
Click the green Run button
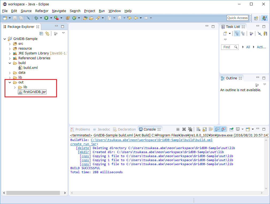click(46, 18)
